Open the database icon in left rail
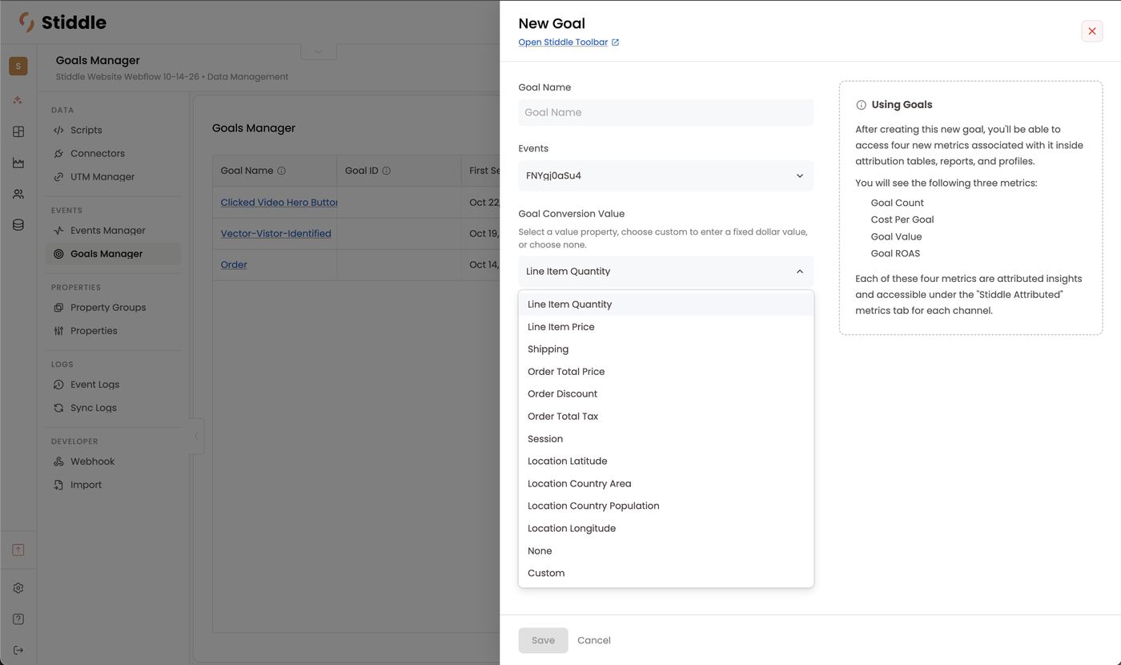This screenshot has height=665, width=1121. point(18,225)
